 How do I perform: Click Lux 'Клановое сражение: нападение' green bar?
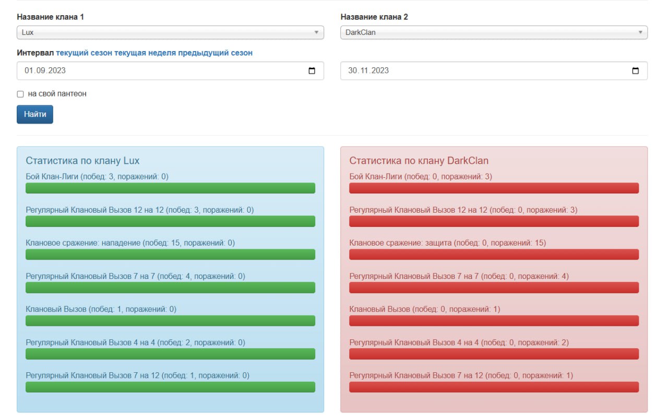[x=170, y=254]
